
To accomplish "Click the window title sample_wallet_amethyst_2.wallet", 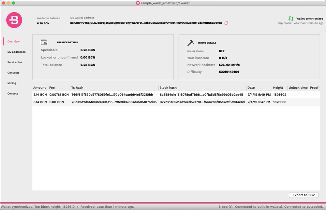I will pos(165,3).
